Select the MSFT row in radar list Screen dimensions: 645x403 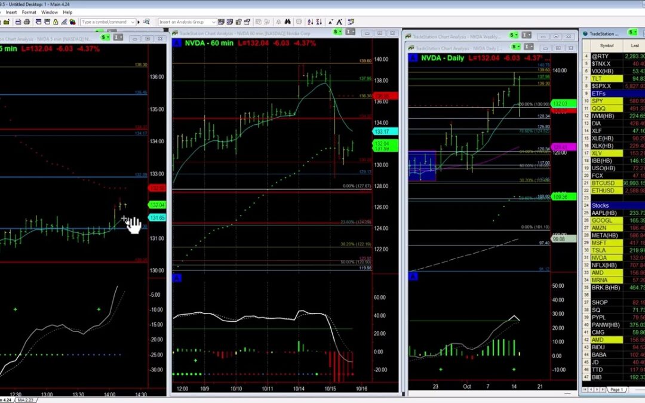pyautogui.click(x=614, y=242)
